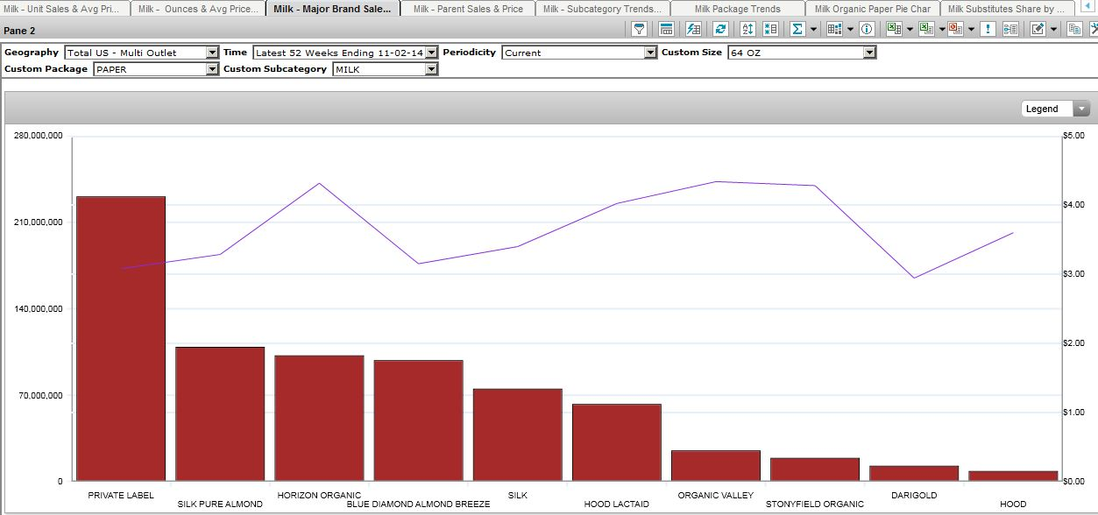Click the first green Excel export icon
The image size is (1098, 515).
point(893,29)
